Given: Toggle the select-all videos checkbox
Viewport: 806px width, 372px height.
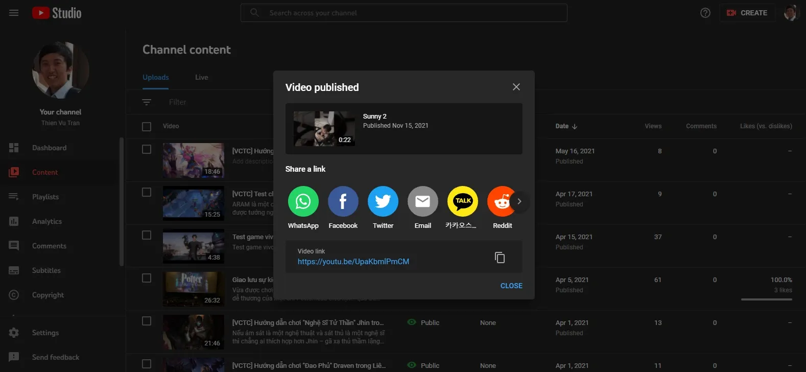Looking at the screenshot, I should coord(147,126).
